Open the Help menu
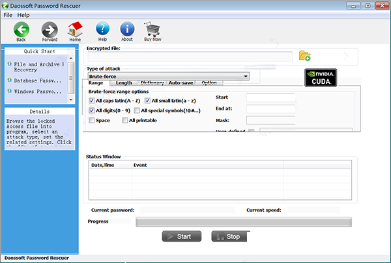Screen dimensions: 391x263 coord(23,15)
